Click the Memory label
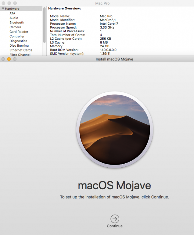 pyautogui.click(x=57, y=46)
